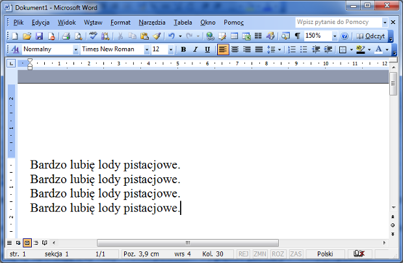Open Microsoft Word Help question mark icon
Viewport: 403px width, 263px height.
click(x=344, y=36)
